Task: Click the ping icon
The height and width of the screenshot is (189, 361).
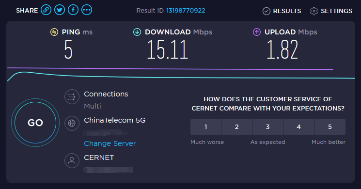Action: 54,32
